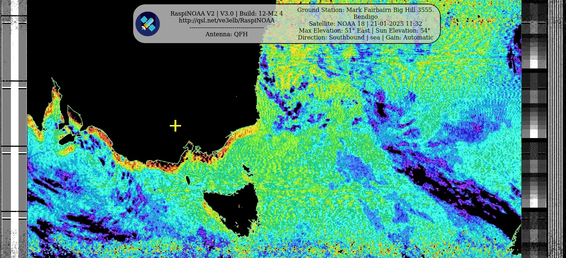Click the 'Bendigo' location text

pyautogui.click(x=365, y=17)
